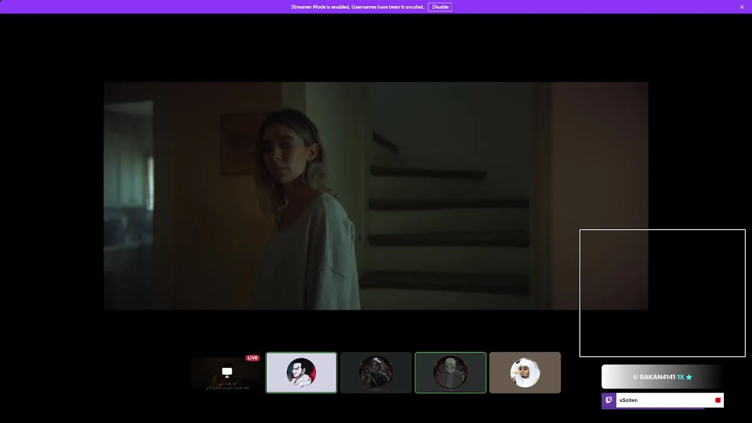Open the LIVE screen-share tile
The height and width of the screenshot is (423, 752).
pyautogui.click(x=227, y=372)
